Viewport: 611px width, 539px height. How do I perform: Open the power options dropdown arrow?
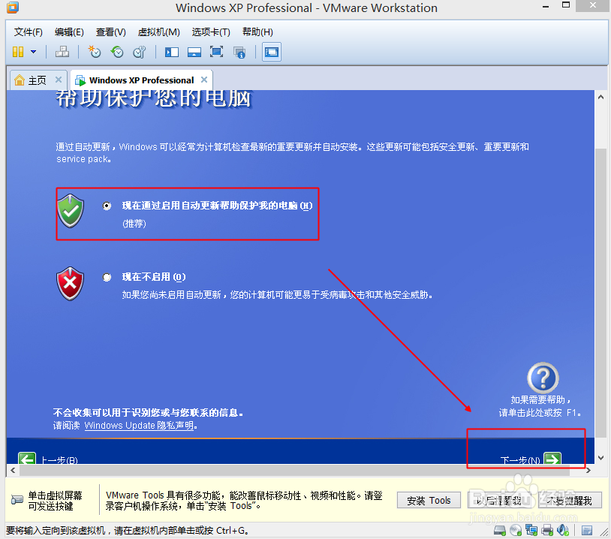(x=34, y=52)
